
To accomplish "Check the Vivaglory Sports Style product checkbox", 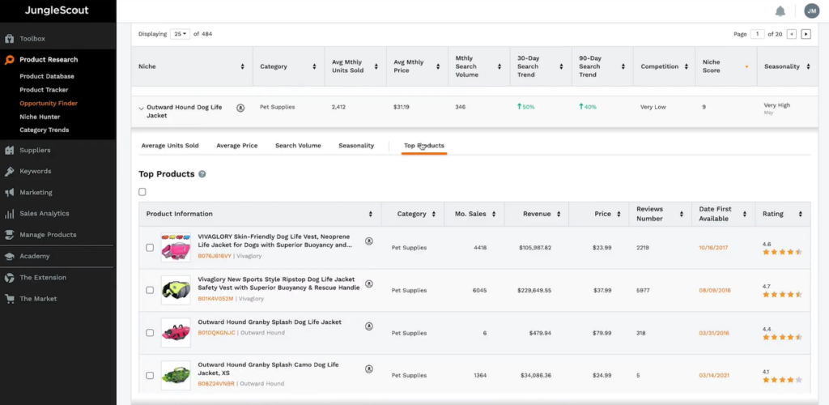I will (150, 290).
